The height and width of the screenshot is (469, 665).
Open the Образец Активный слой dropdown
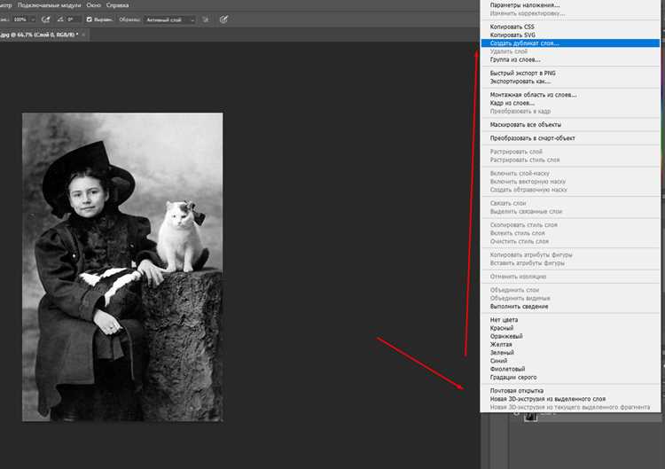pyautogui.click(x=169, y=20)
